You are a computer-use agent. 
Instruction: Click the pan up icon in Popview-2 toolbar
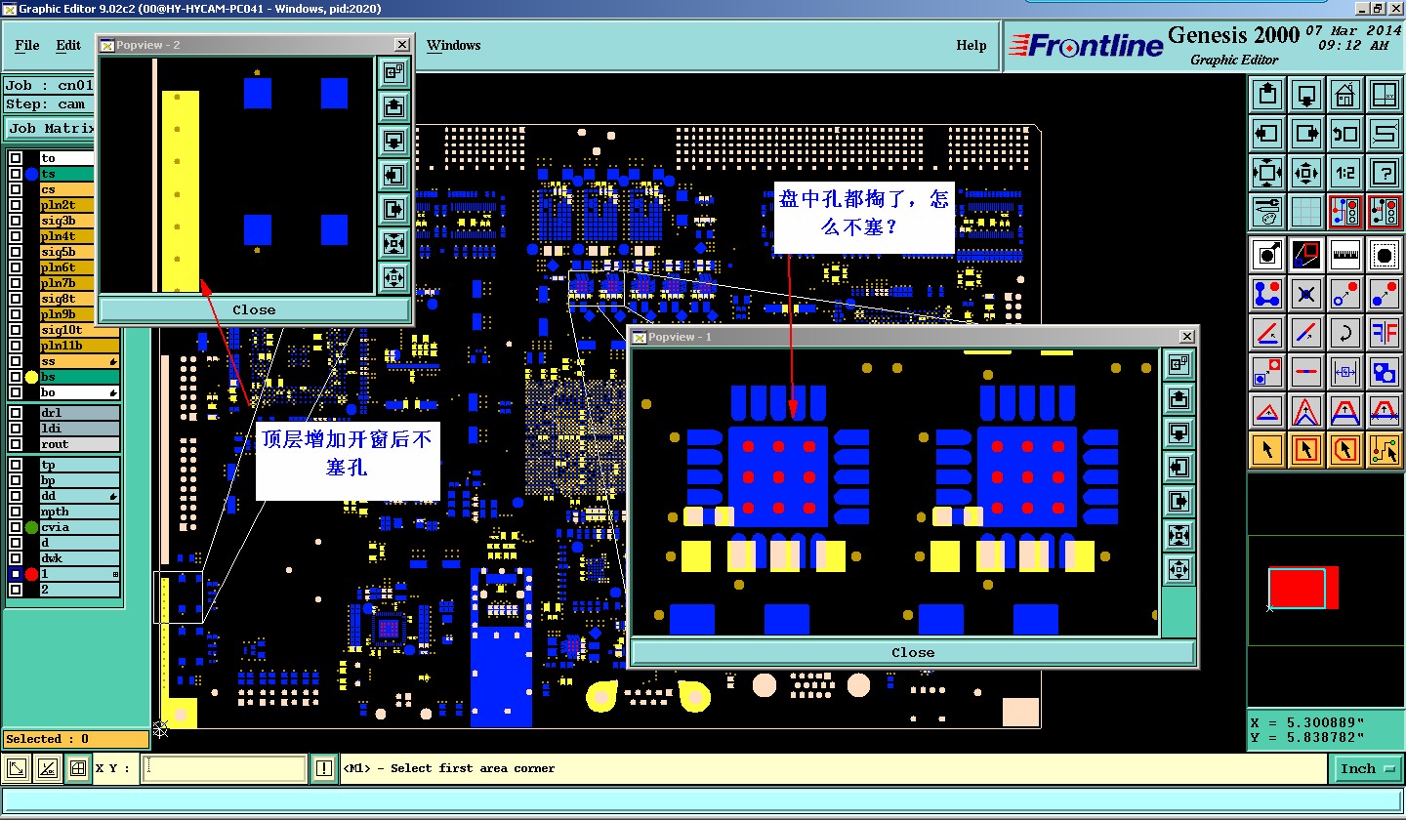394,106
